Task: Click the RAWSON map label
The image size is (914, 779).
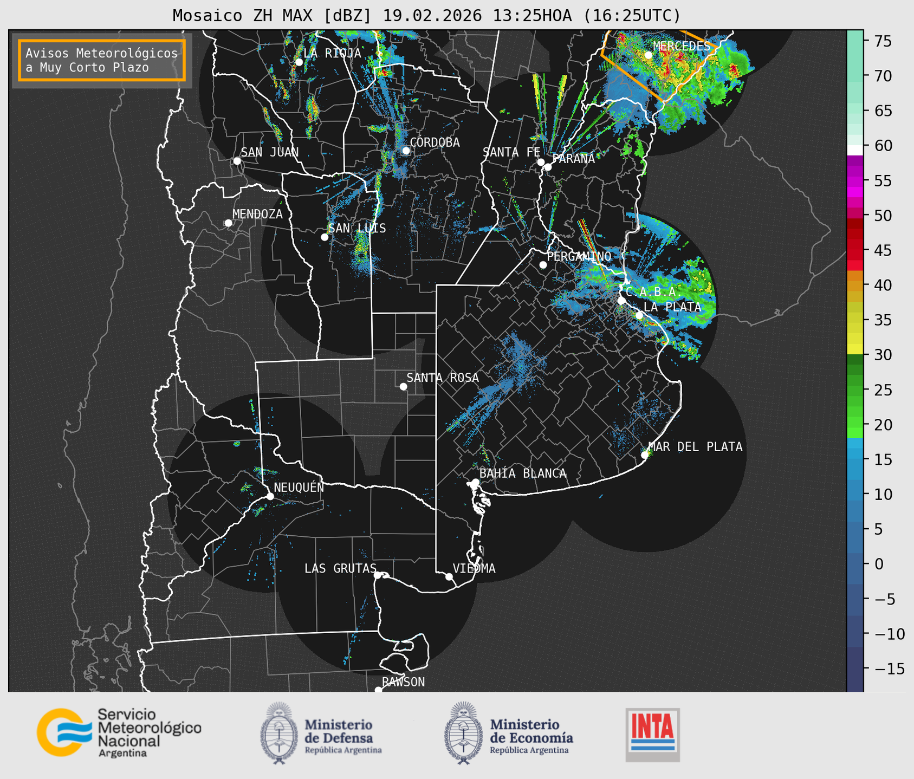Action: [x=403, y=682]
